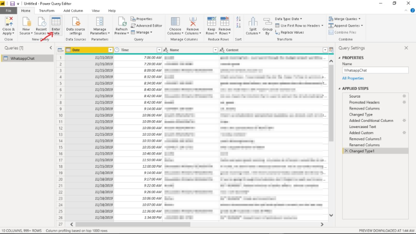Open the Content column filter dropdown
The image size is (416, 234).
click(325, 50)
